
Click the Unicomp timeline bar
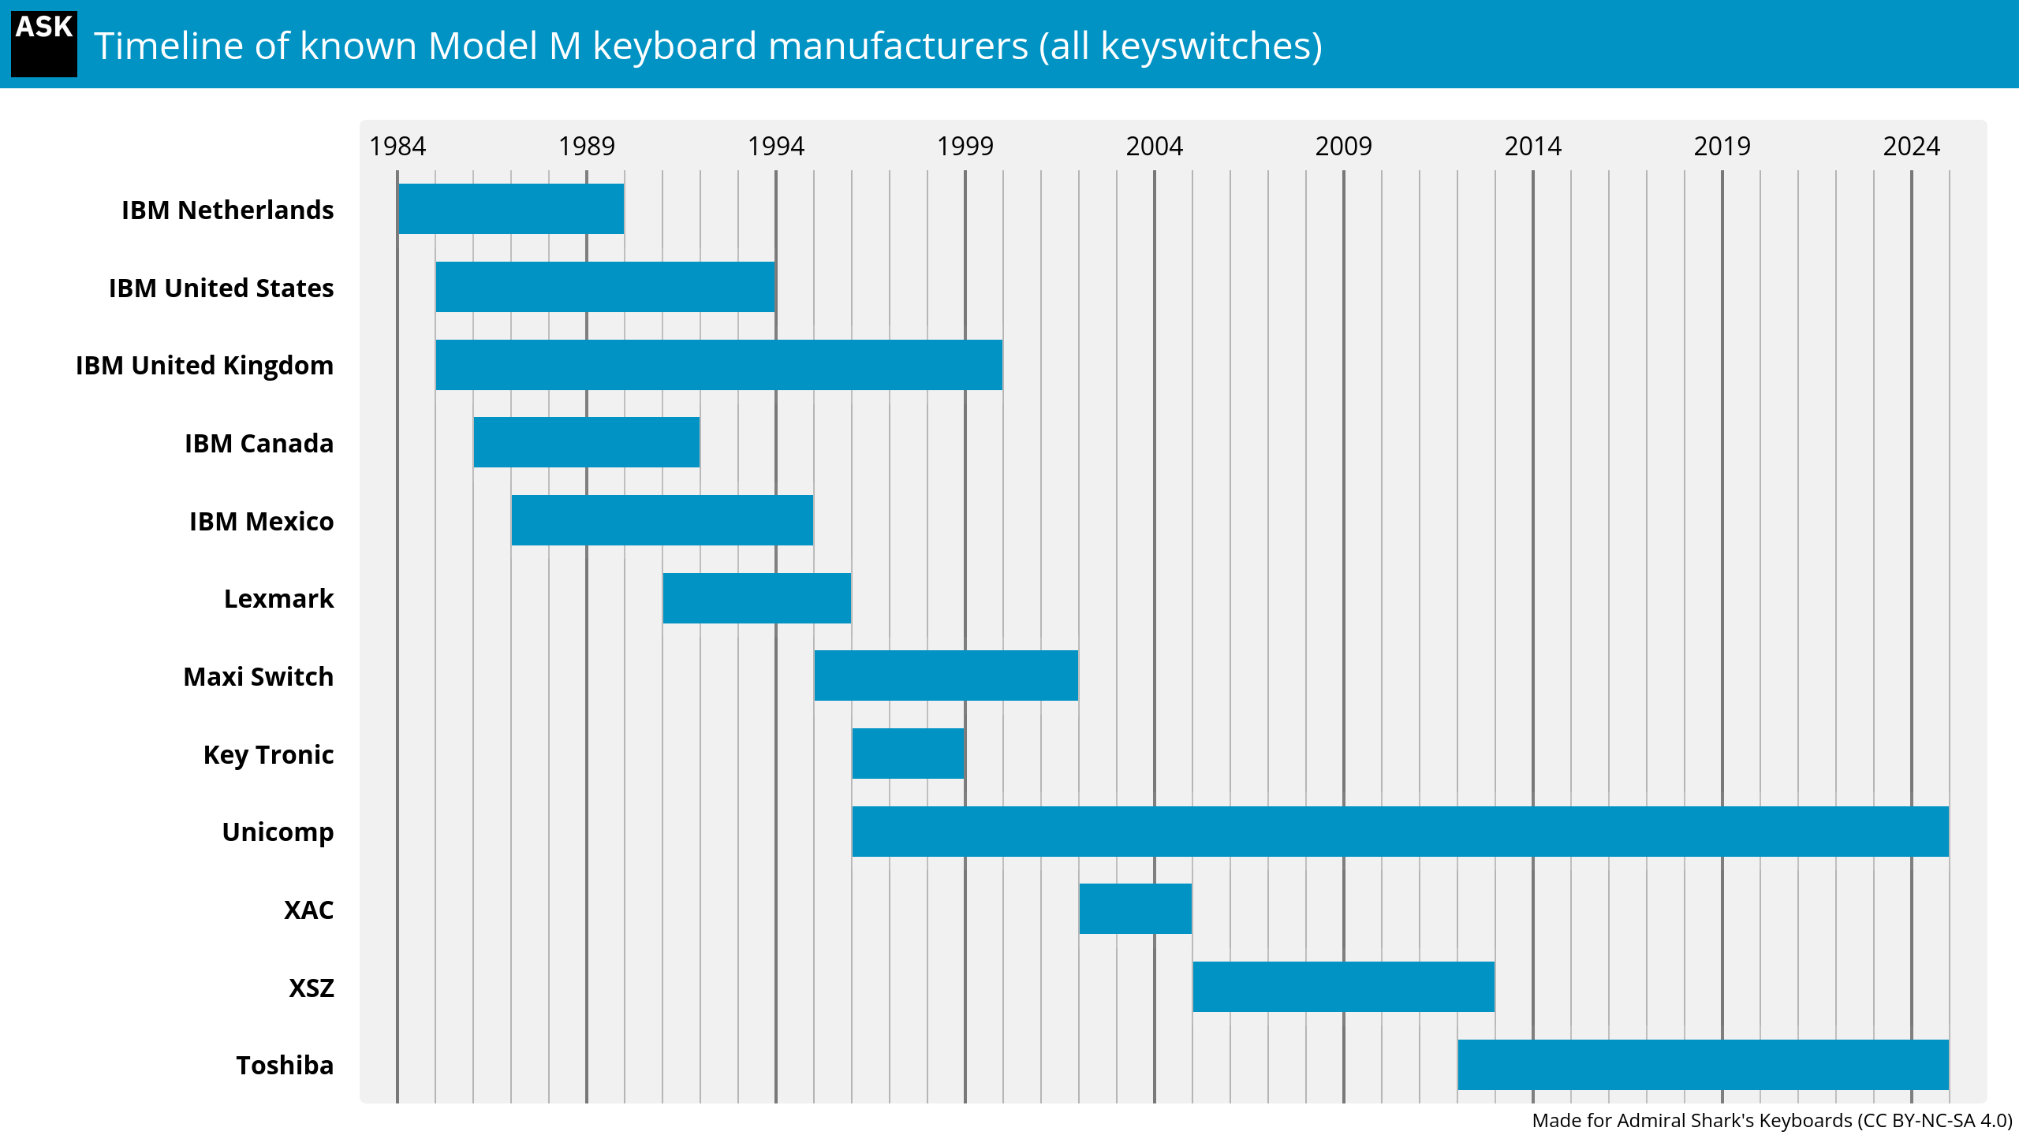click(x=1401, y=832)
